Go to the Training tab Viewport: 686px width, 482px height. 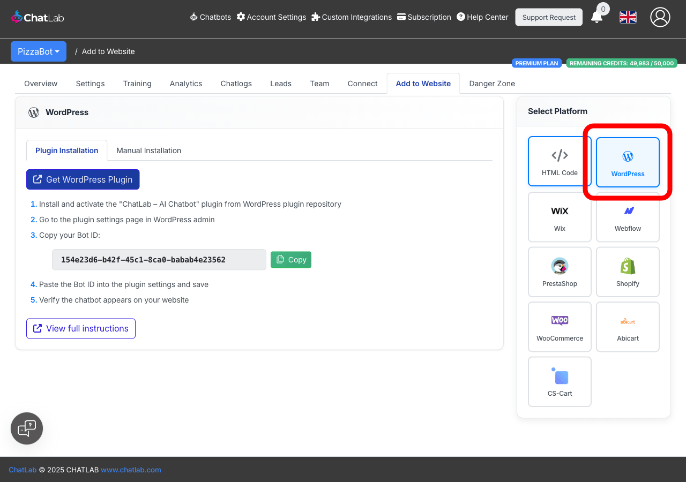point(137,84)
